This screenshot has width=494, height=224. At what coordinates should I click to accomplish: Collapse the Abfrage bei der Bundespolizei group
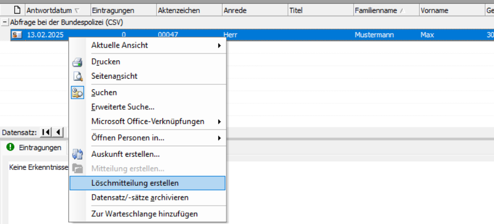[x=5, y=23]
